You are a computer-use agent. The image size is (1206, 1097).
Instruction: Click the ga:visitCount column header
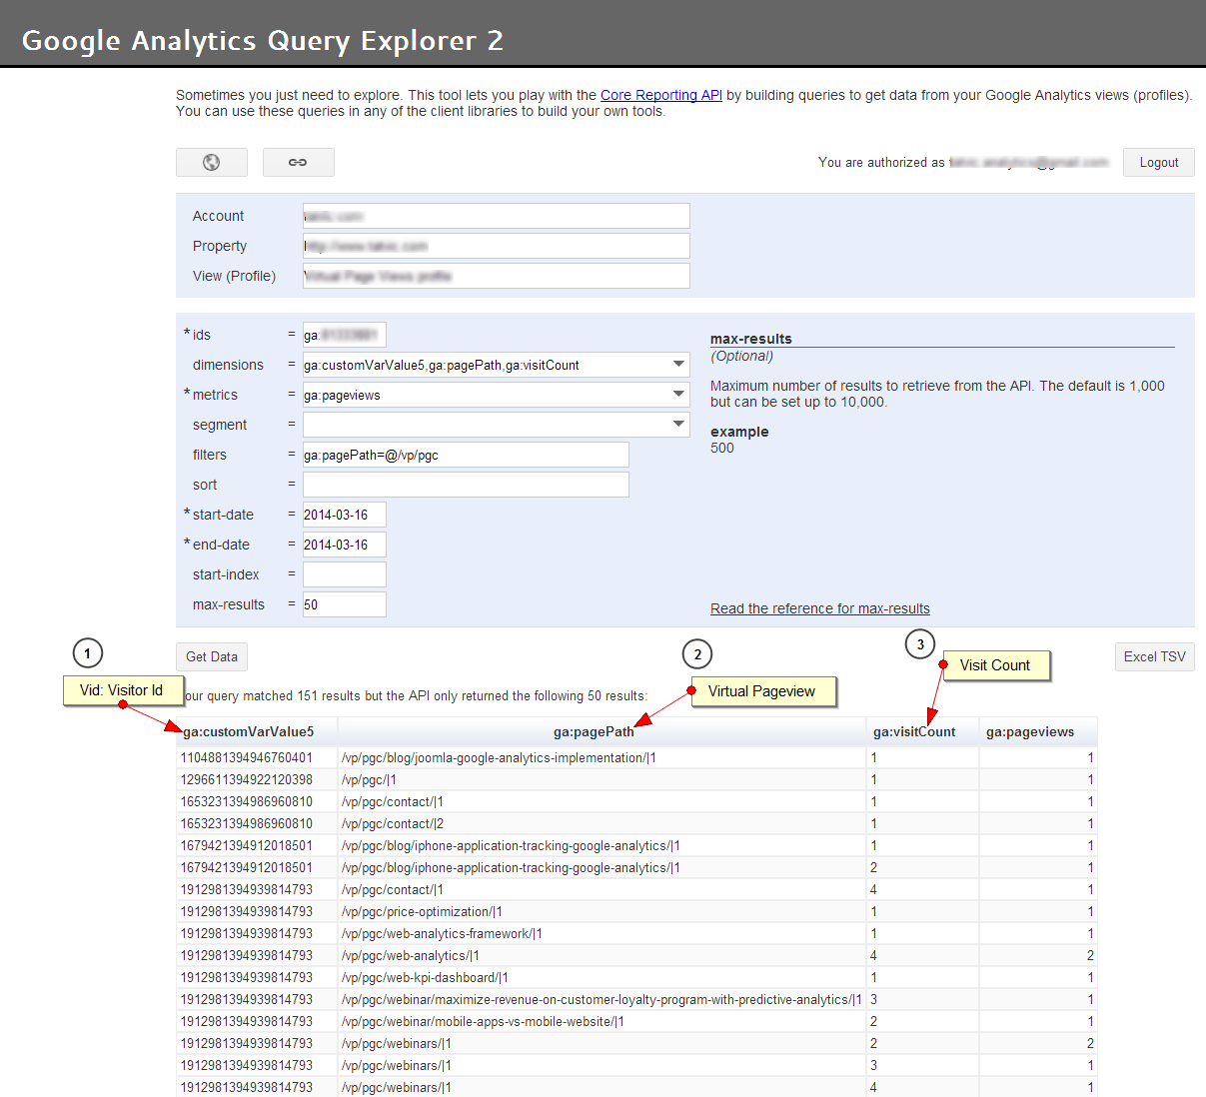(x=922, y=731)
